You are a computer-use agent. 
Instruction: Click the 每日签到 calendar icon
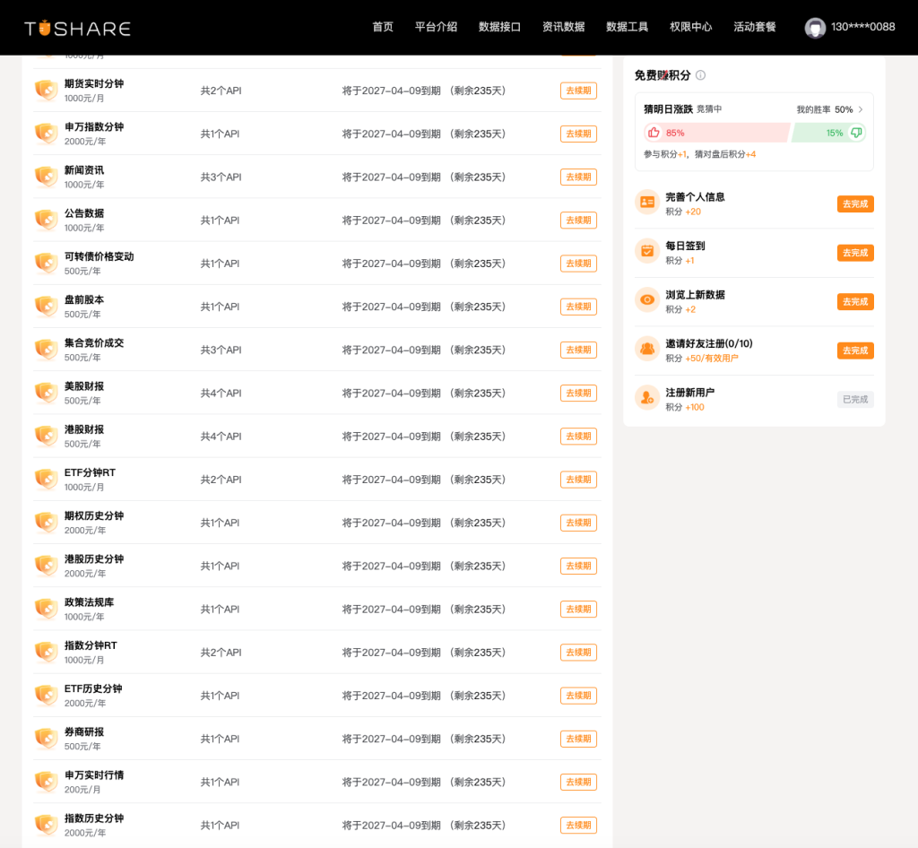coord(647,252)
